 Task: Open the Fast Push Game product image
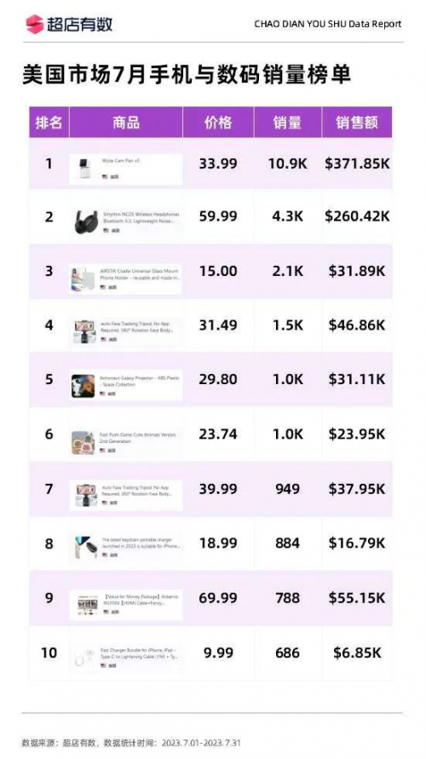click(83, 442)
